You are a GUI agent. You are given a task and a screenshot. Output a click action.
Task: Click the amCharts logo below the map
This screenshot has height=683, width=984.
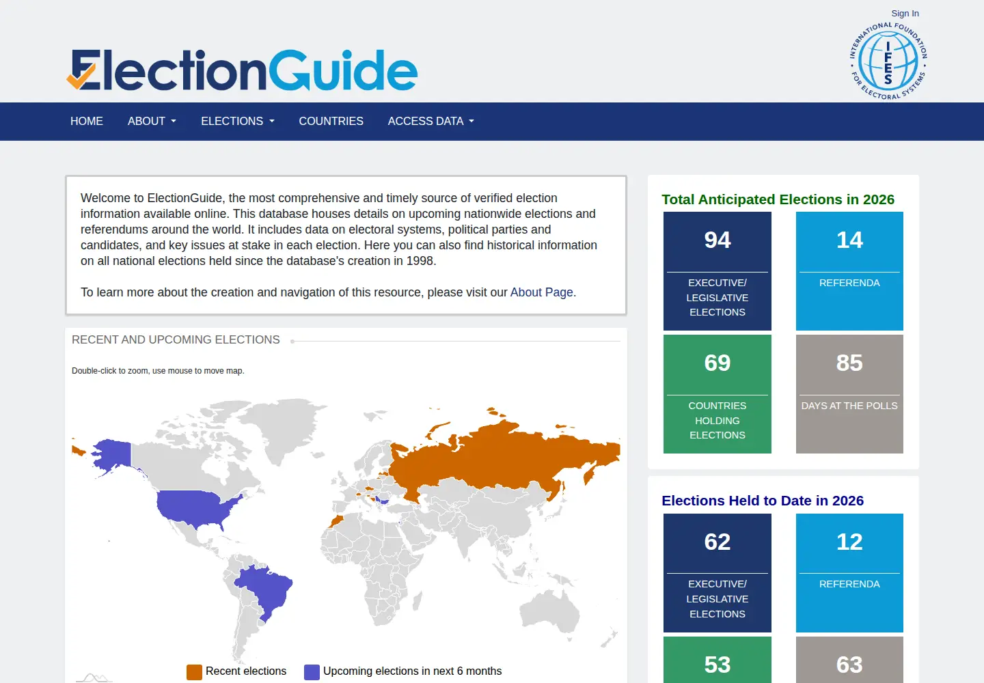(94, 678)
